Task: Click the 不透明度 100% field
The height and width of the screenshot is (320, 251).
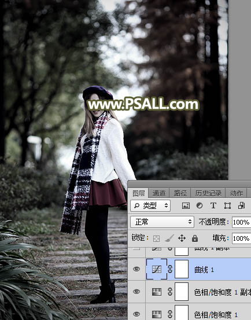Action: pyautogui.click(x=241, y=222)
